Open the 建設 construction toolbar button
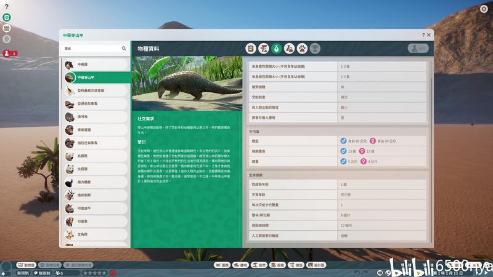This screenshot has height=277, width=493. (x=296, y=265)
